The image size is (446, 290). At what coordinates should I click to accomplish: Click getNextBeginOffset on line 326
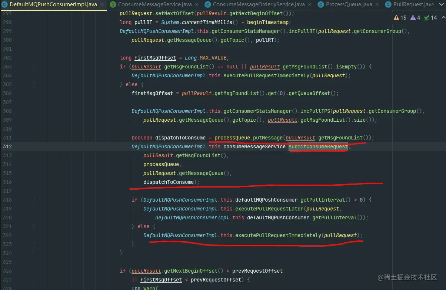(x=191, y=271)
